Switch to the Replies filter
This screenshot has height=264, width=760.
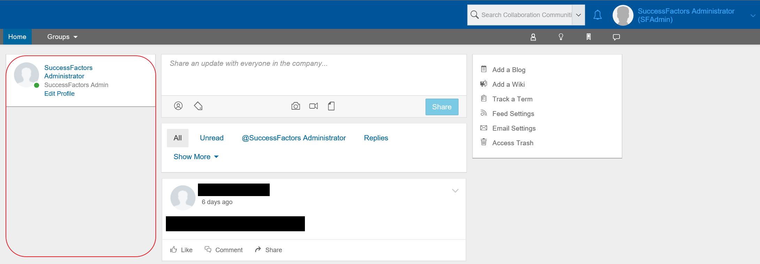click(x=376, y=138)
